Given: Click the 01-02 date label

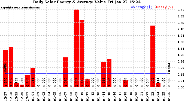Looking at the screenshot, I should [x=38, y=97].
